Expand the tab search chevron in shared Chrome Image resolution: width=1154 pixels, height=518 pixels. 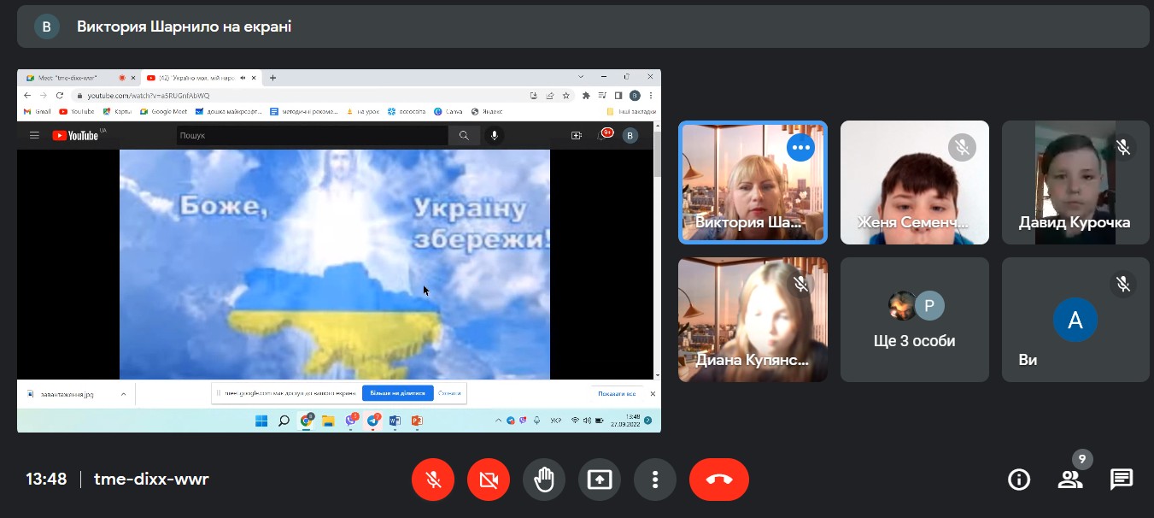coord(581,77)
